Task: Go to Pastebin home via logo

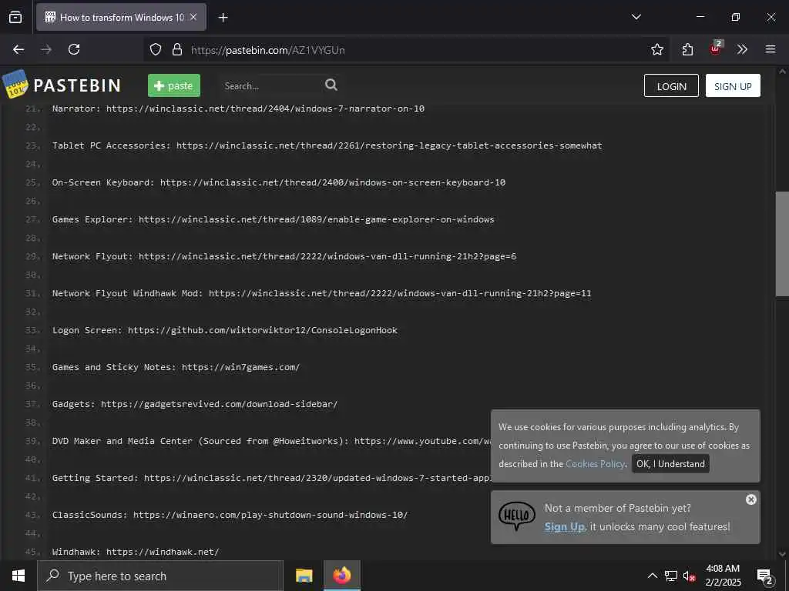Action: click(15, 84)
